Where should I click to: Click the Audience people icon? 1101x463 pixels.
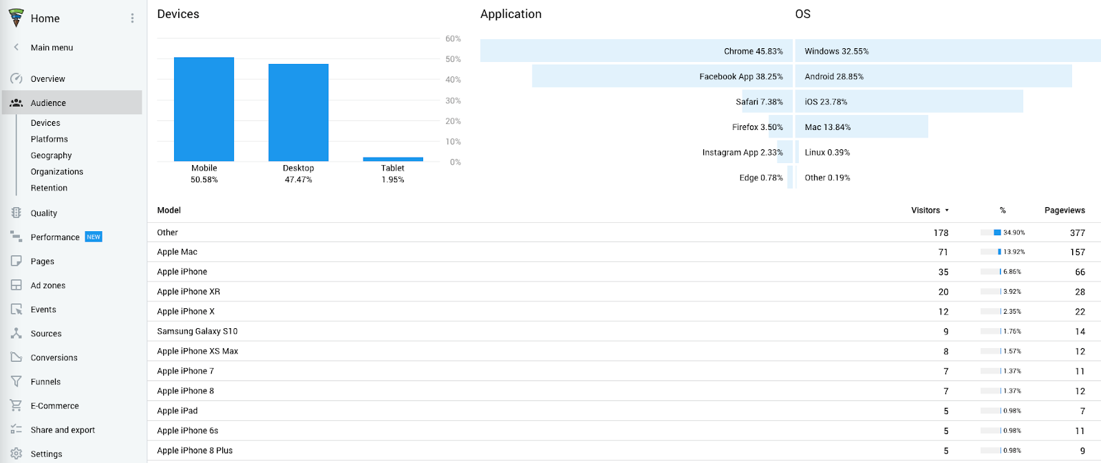click(16, 103)
